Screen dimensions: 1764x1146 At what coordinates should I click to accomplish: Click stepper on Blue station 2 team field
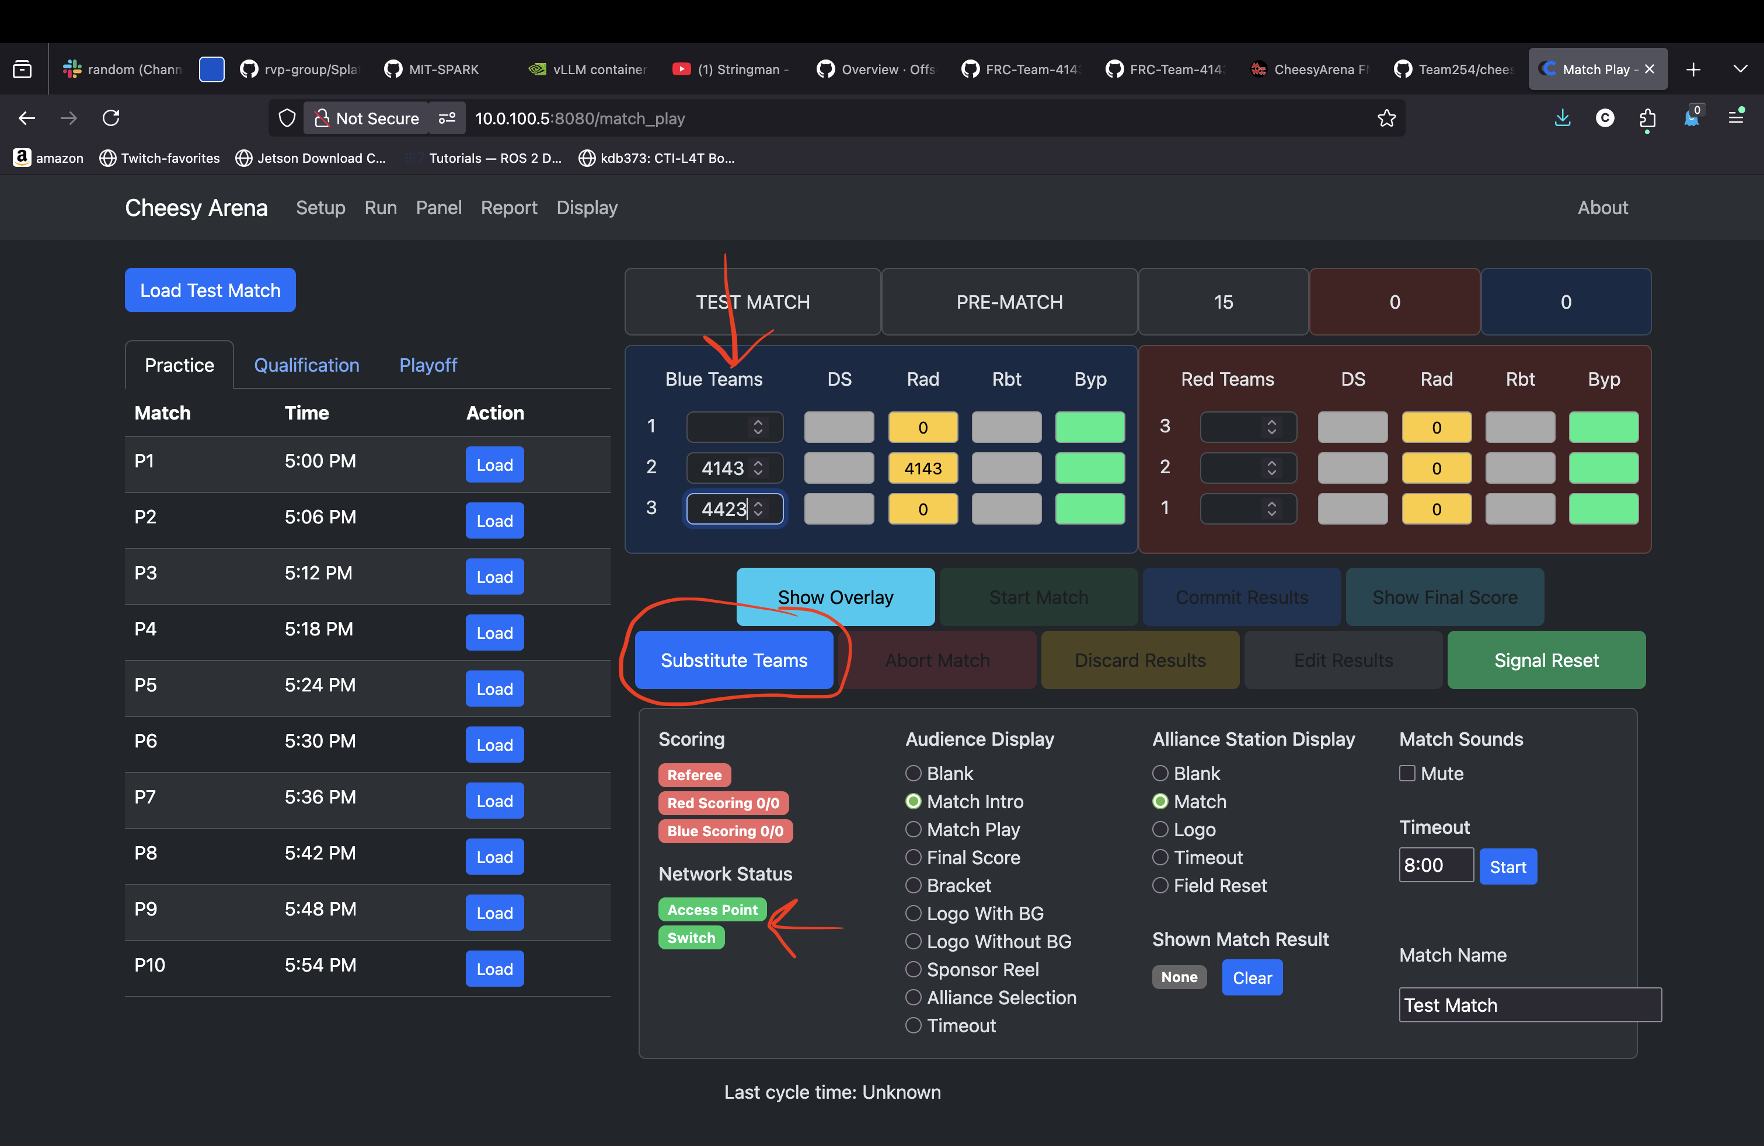point(758,468)
